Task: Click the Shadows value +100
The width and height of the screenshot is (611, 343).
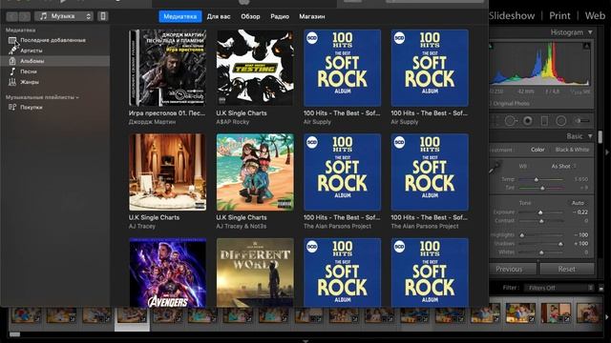Action: point(580,244)
